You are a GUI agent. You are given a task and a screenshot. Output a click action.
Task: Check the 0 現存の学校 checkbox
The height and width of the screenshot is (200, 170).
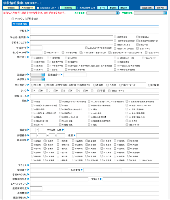tap(115, 37)
